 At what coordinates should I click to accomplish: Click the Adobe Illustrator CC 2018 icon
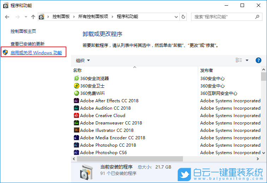(76, 130)
